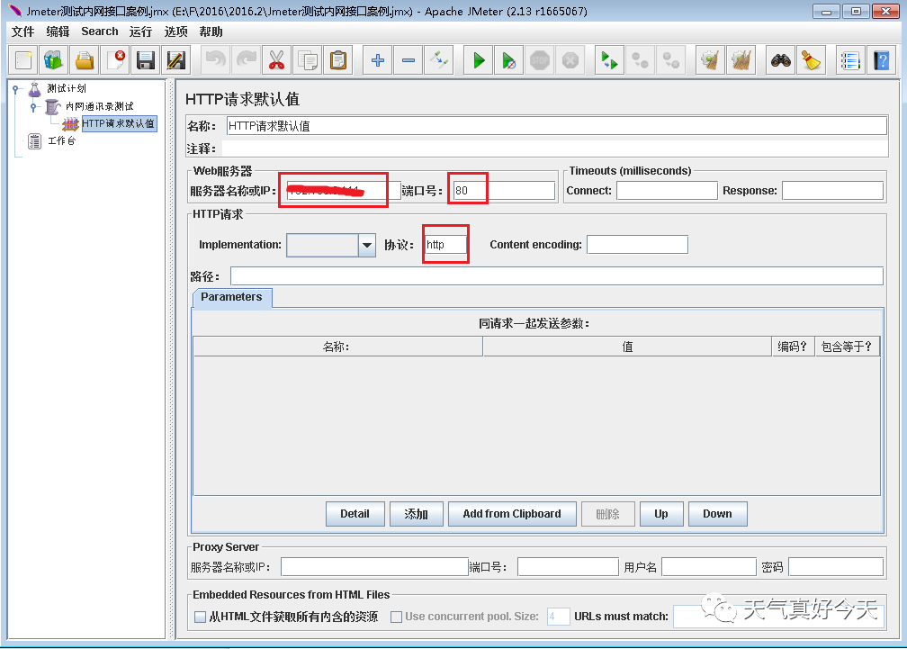Open the 帮助 menu

pos(211,32)
